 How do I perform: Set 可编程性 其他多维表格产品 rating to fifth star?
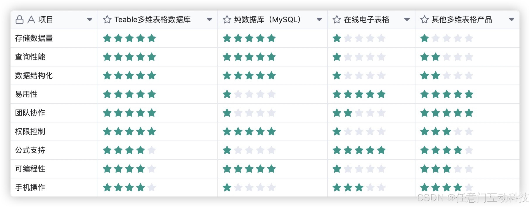tap(469, 169)
